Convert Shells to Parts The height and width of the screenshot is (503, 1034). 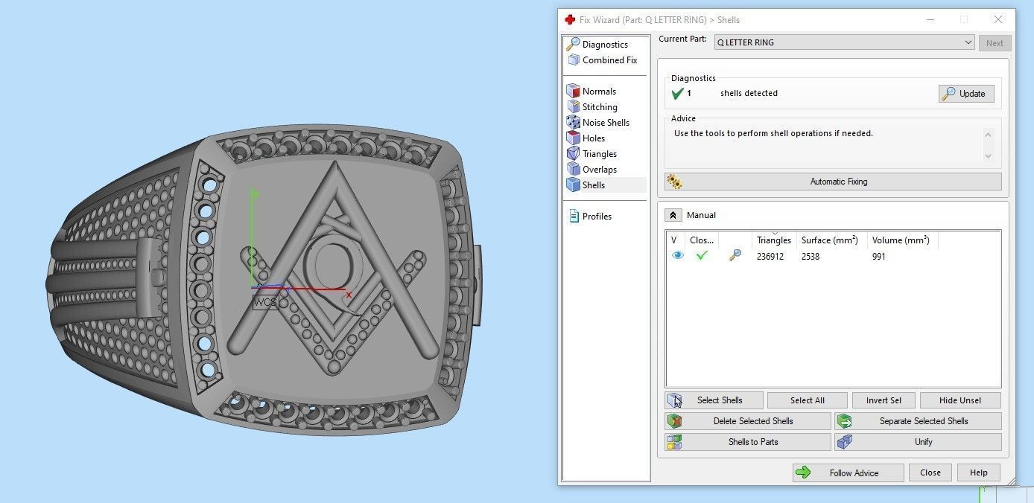tap(747, 442)
